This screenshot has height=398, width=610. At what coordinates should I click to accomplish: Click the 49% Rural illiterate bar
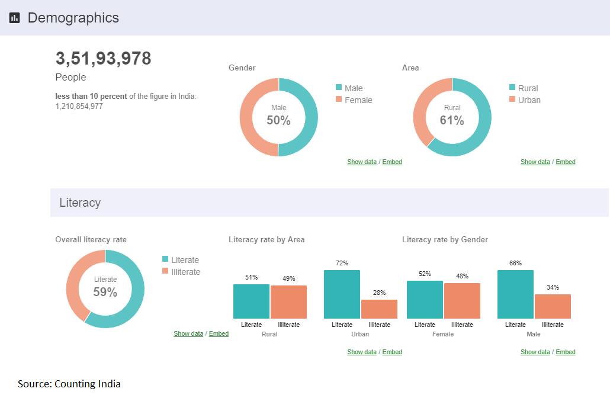pos(288,302)
